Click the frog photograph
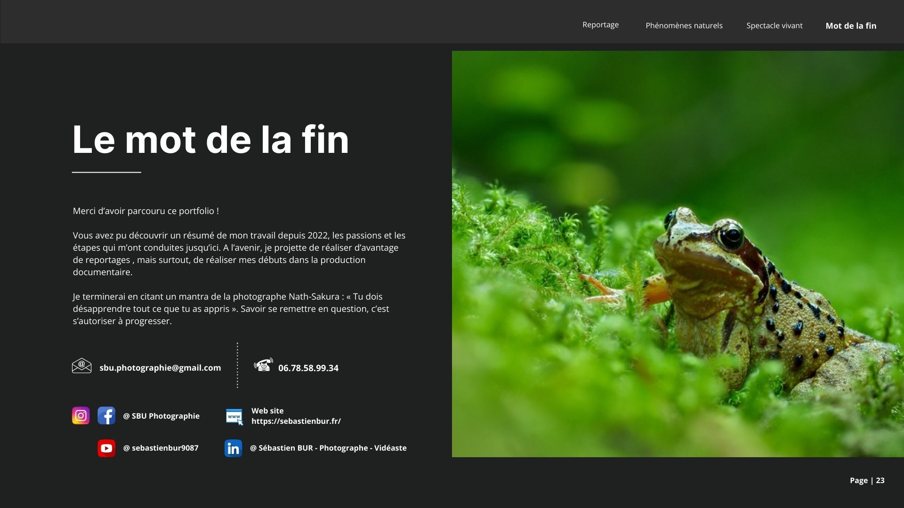This screenshot has width=904, height=508. pos(678,254)
